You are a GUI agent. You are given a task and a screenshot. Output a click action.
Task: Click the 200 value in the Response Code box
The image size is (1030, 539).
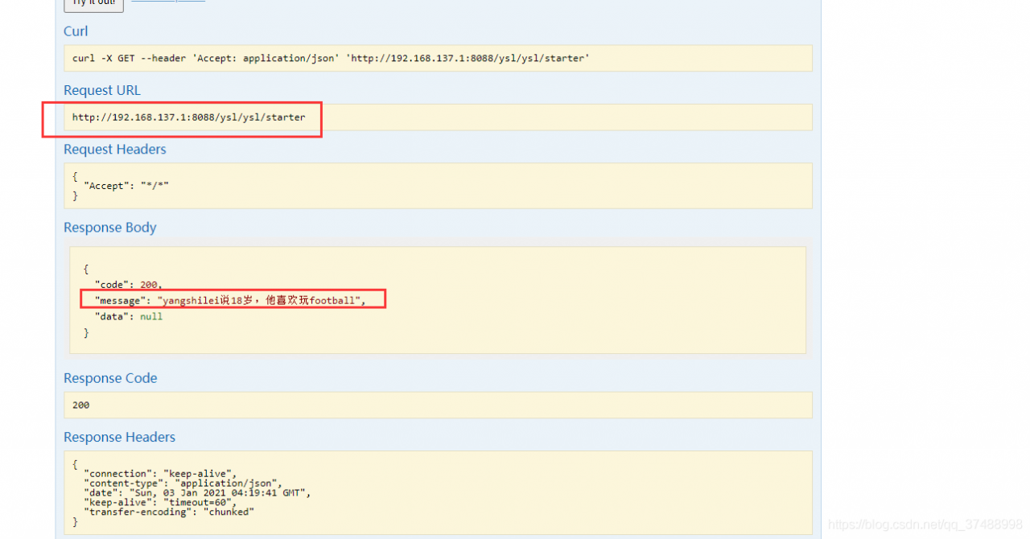[80, 405]
